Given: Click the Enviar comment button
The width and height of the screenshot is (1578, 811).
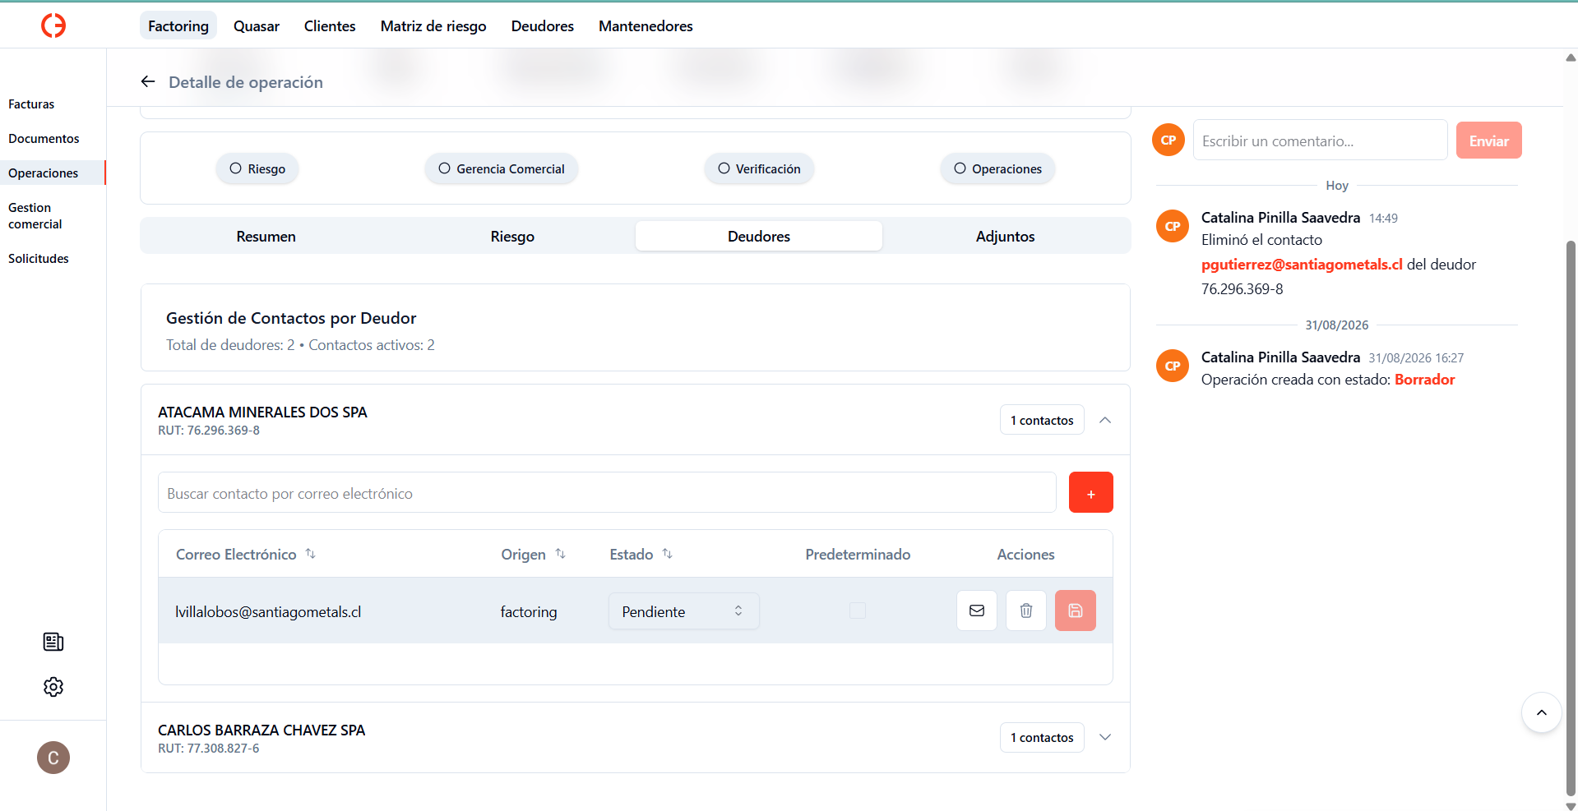Looking at the screenshot, I should click(1488, 141).
